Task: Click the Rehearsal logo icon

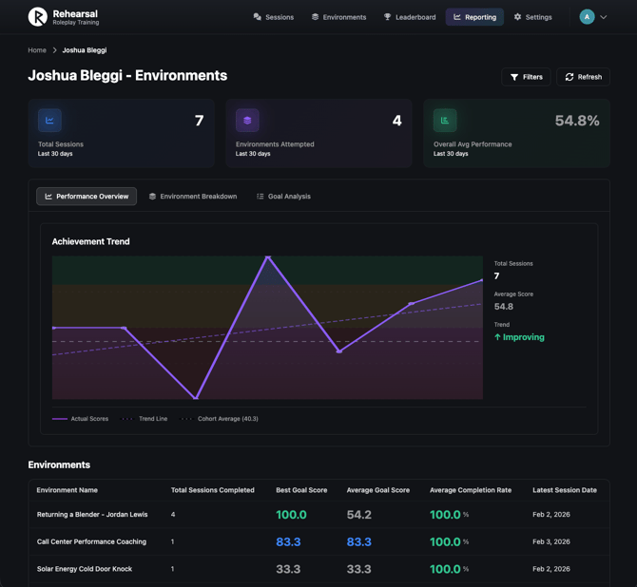Action: (38, 16)
